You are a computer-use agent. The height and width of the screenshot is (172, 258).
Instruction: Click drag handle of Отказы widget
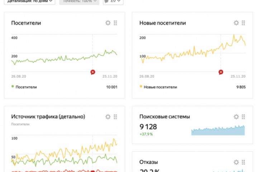(243, 162)
